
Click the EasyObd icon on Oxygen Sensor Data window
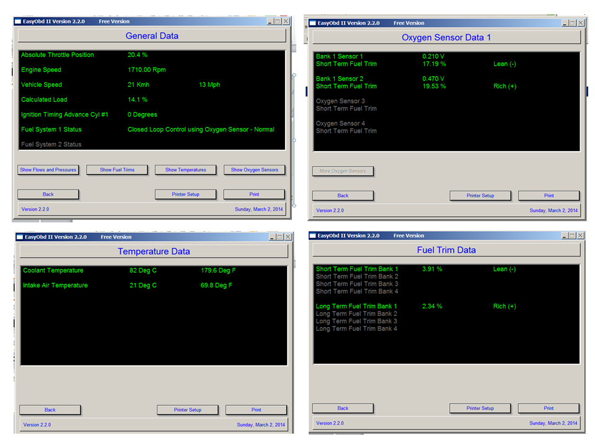tap(312, 22)
